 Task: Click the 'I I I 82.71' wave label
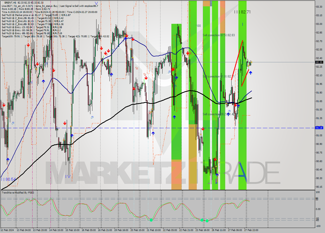coord(242,12)
